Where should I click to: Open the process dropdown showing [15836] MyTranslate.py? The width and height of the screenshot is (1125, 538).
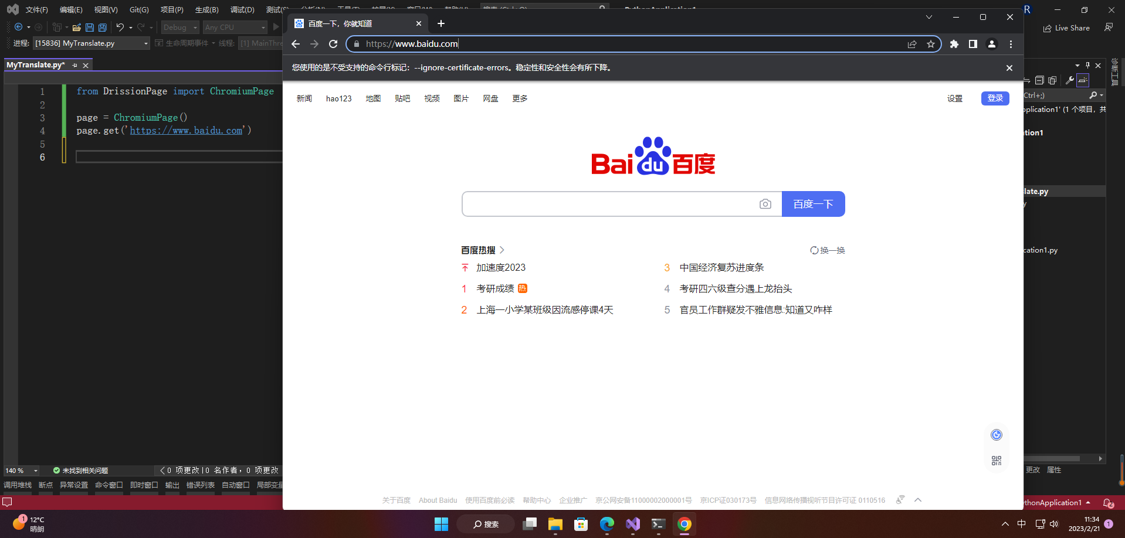[x=92, y=43]
